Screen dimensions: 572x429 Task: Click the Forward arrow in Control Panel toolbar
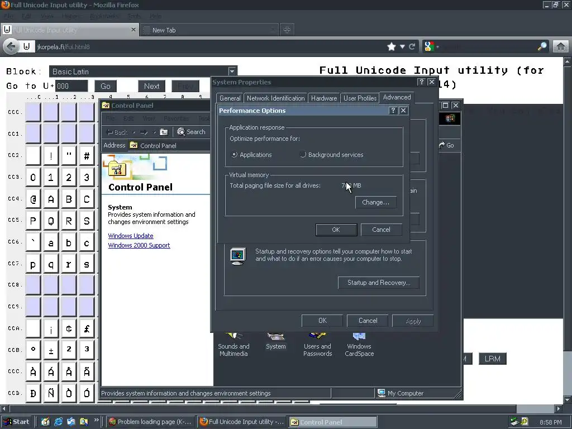pyautogui.click(x=144, y=132)
